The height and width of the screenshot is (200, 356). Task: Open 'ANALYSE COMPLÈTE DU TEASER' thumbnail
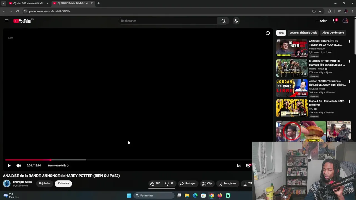[292, 48]
